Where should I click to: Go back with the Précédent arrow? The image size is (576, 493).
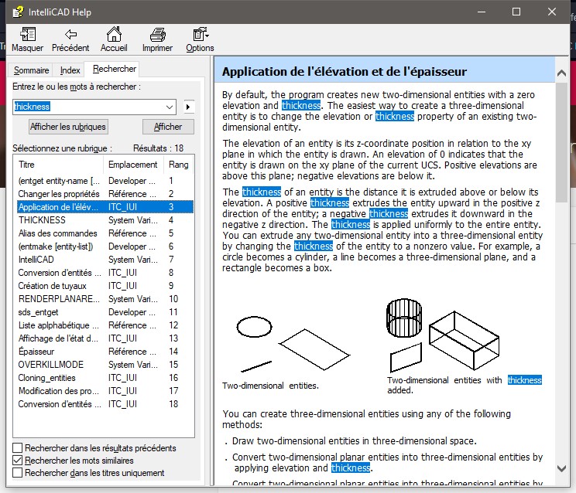tap(70, 39)
